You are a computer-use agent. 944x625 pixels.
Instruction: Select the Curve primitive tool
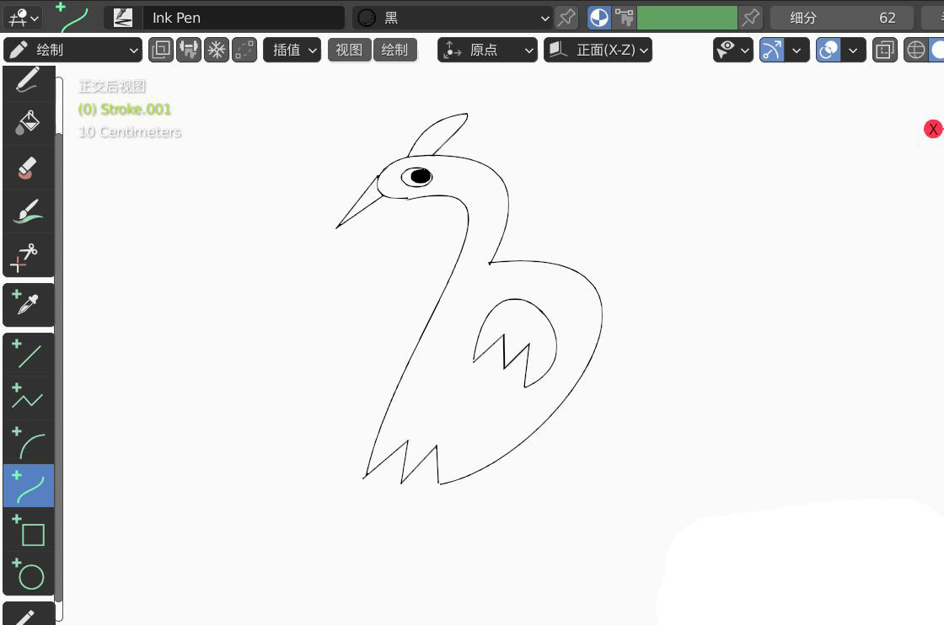pyautogui.click(x=29, y=485)
